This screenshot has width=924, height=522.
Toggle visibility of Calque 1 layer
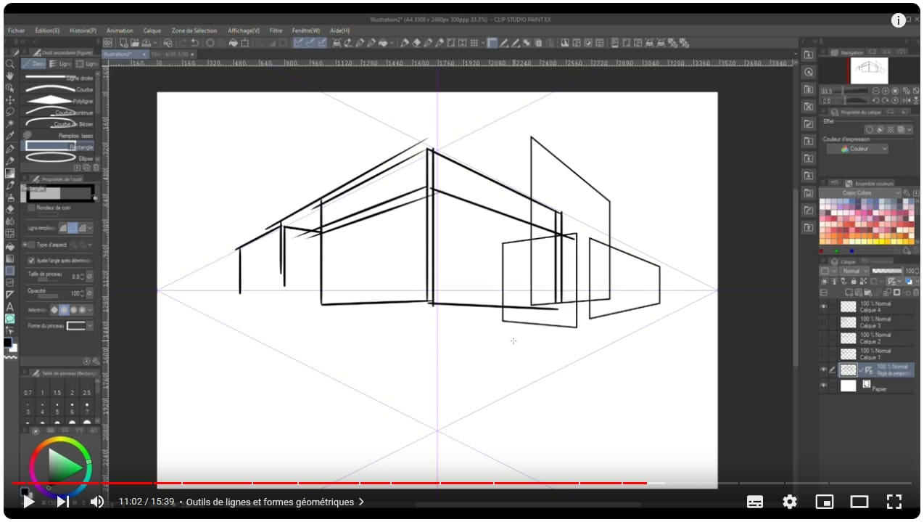(x=823, y=354)
